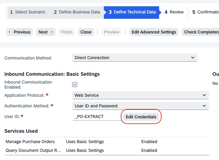219x160 pixels.
Task: Select the Query Document Output R... row
Action: tap(107, 150)
